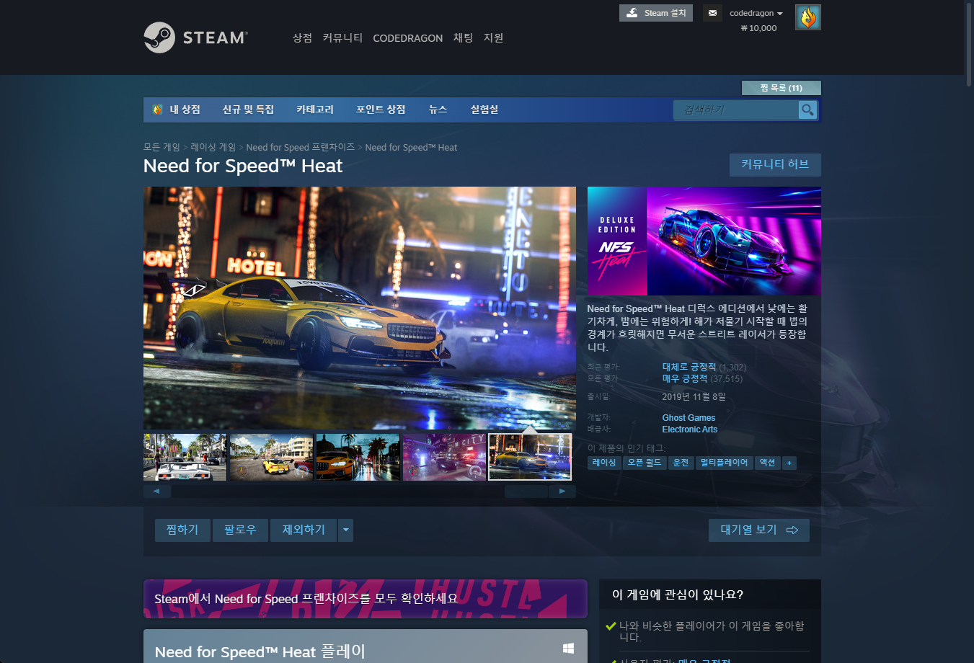Screen dimensions: 974x663
Task: Open the 상점 menu
Action: pyautogui.click(x=302, y=37)
